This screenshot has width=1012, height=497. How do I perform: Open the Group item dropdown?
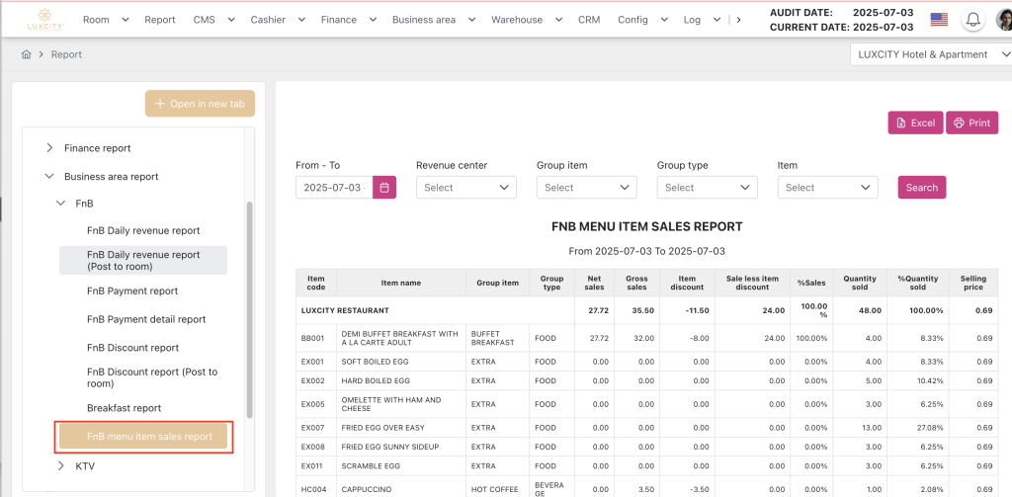click(586, 188)
